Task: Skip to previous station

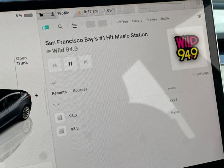Action: coord(55,65)
